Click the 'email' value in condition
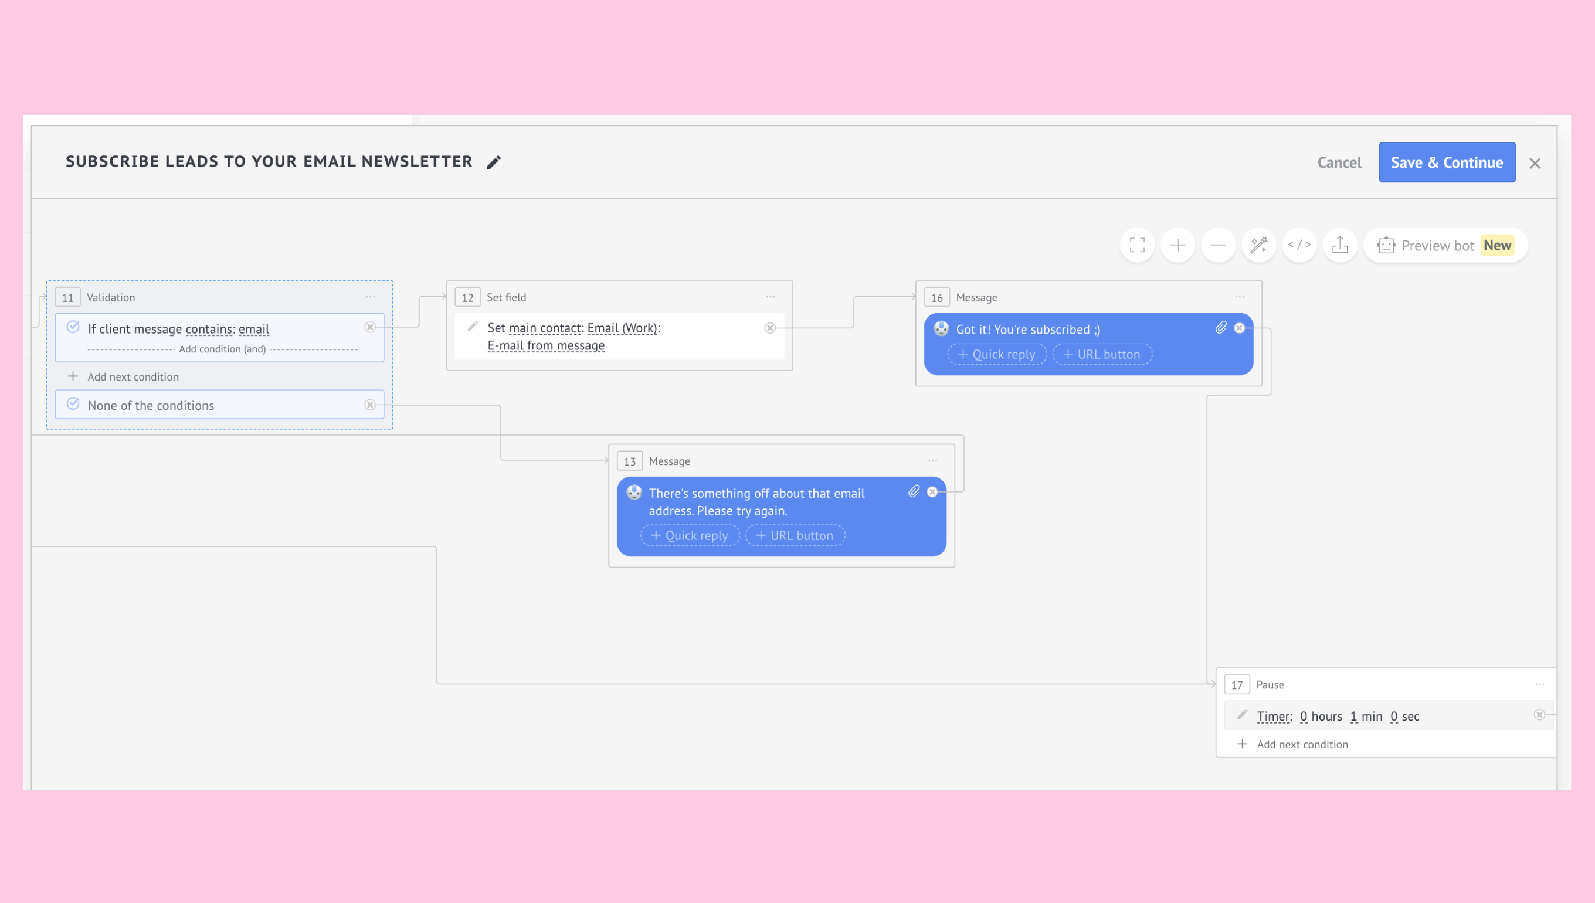 coord(254,330)
